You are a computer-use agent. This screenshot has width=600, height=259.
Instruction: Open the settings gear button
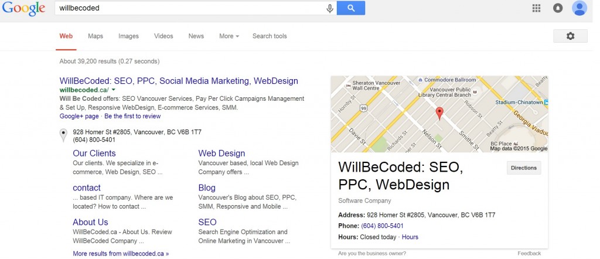click(x=570, y=36)
